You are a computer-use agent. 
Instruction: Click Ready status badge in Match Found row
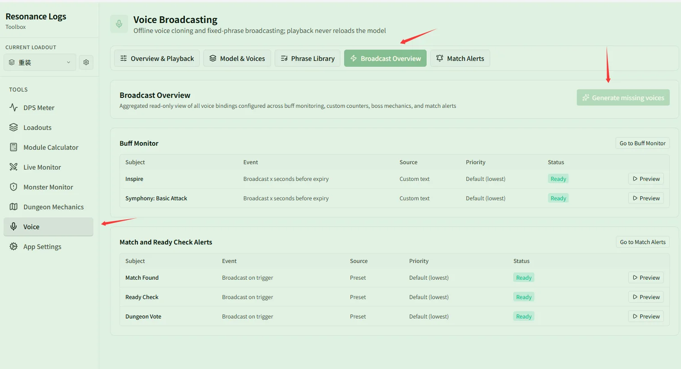[x=524, y=277]
